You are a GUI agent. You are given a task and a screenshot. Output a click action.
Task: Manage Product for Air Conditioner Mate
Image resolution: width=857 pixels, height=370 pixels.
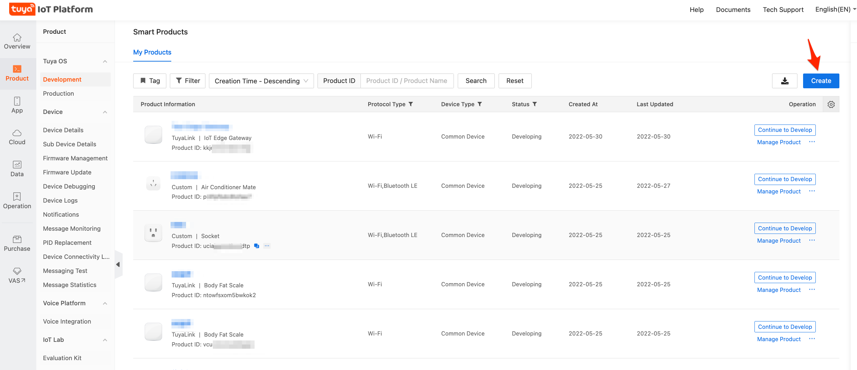click(779, 191)
